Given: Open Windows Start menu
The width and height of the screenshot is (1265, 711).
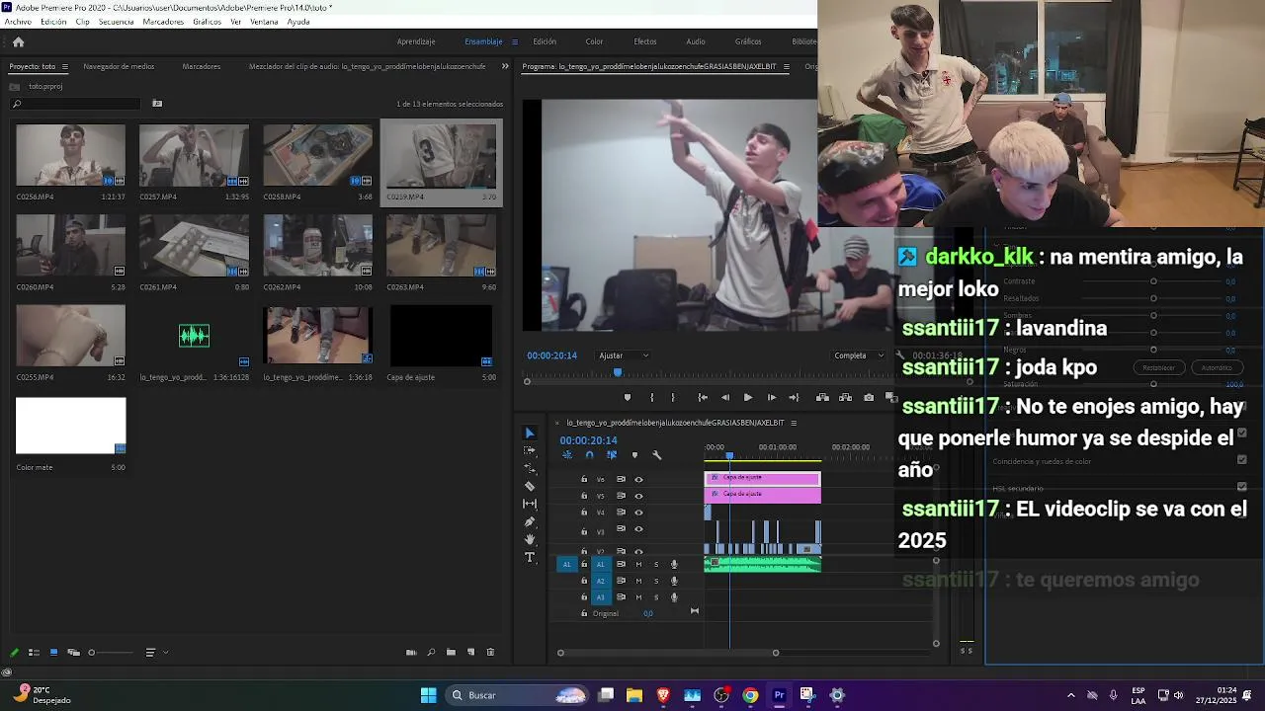Looking at the screenshot, I should tap(428, 695).
